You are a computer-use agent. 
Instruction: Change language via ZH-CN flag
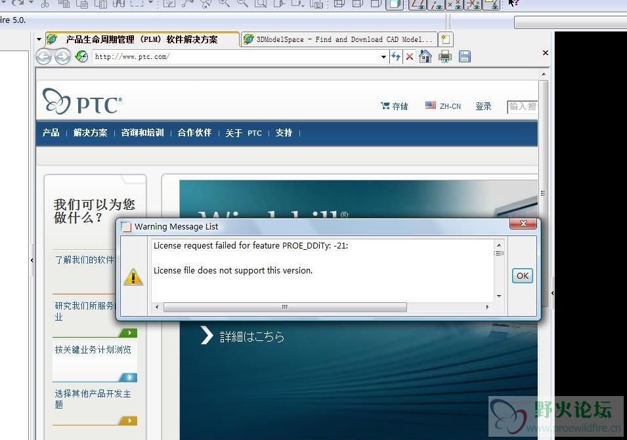coord(443,106)
